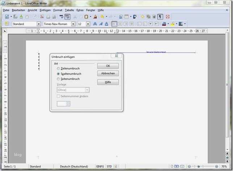Select centered alignment icon
This screenshot has width=233, height=171.
[120, 24]
